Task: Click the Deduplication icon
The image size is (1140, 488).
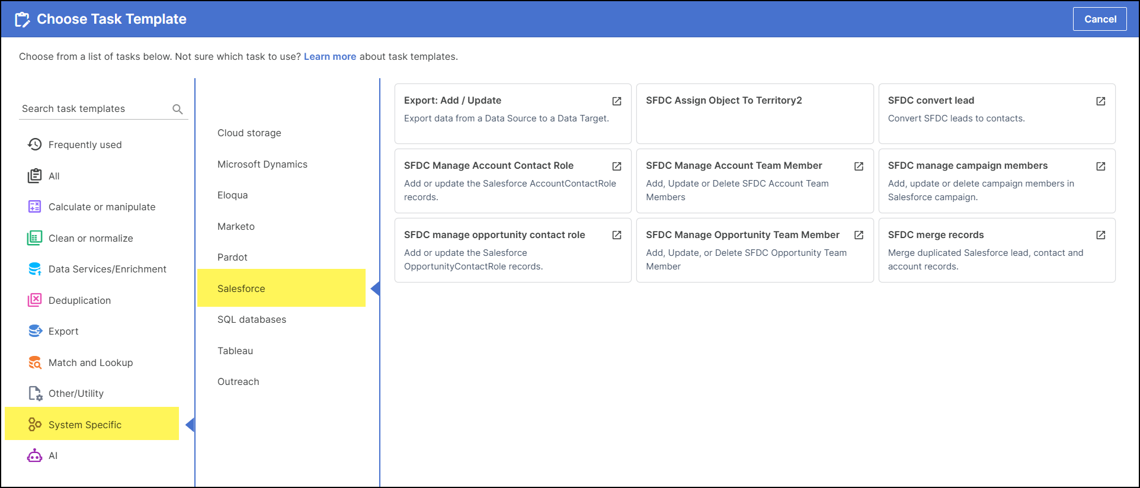Action: (35, 300)
